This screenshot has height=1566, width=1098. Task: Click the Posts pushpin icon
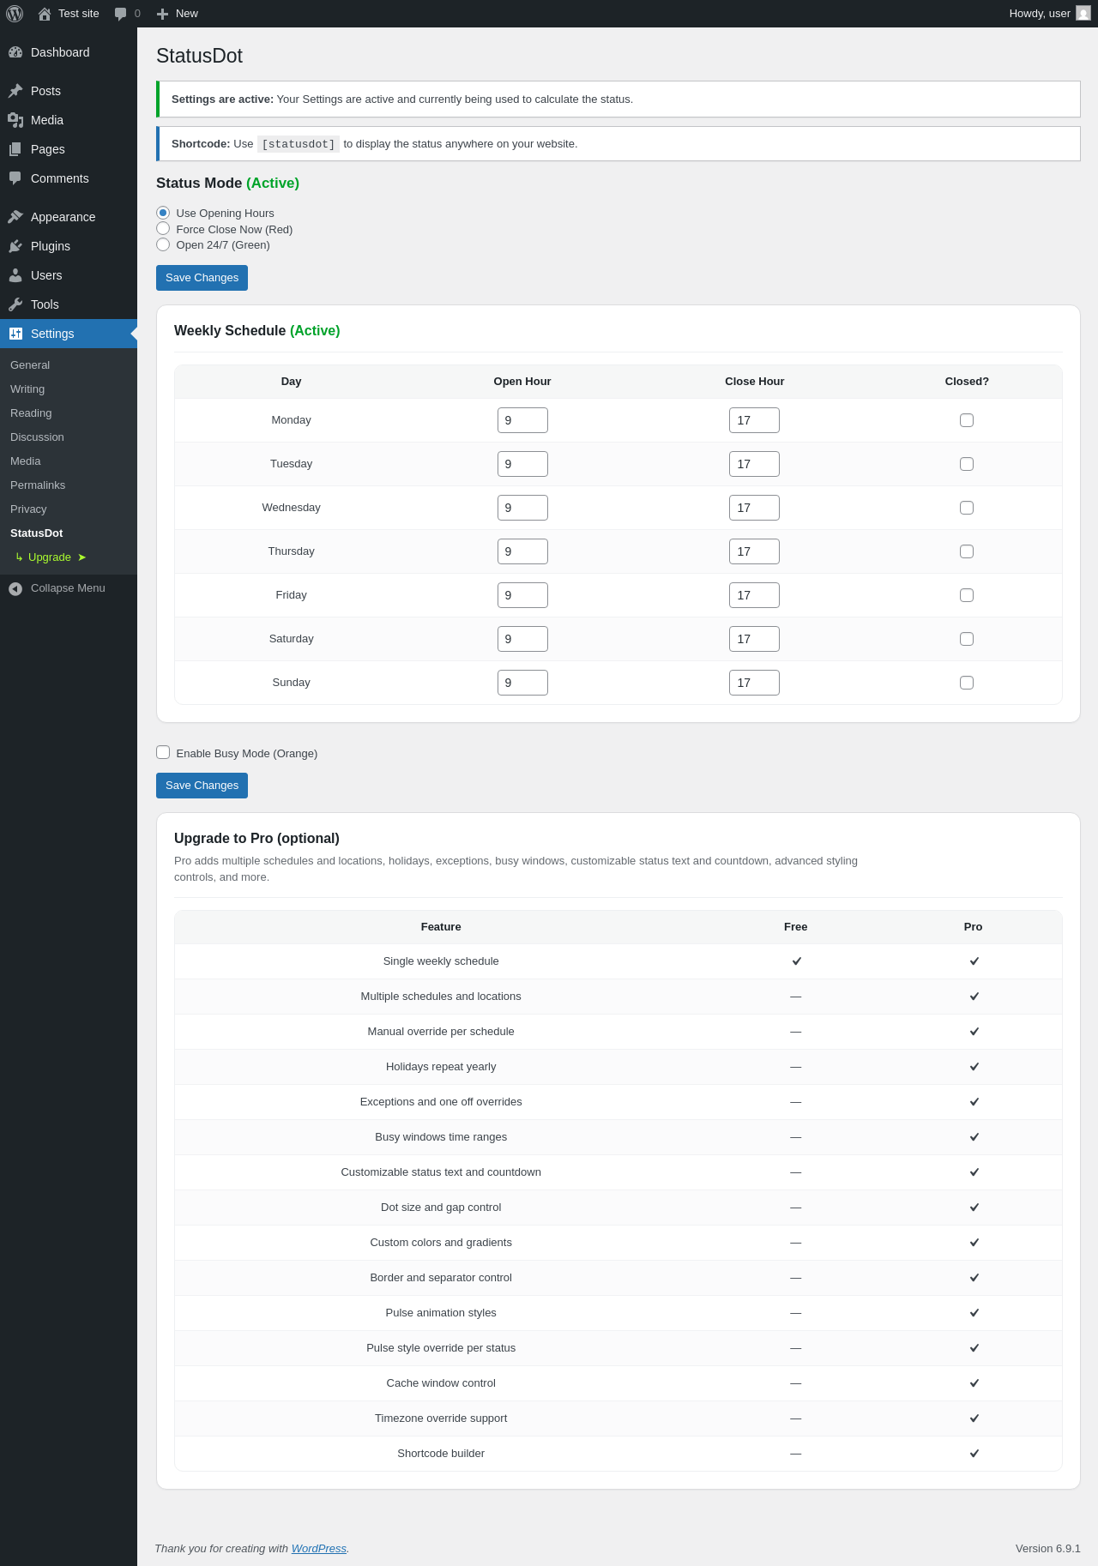click(x=15, y=91)
